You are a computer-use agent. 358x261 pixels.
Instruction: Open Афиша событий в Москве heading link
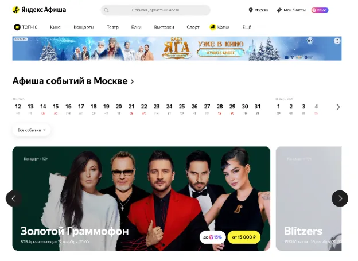coord(73,81)
